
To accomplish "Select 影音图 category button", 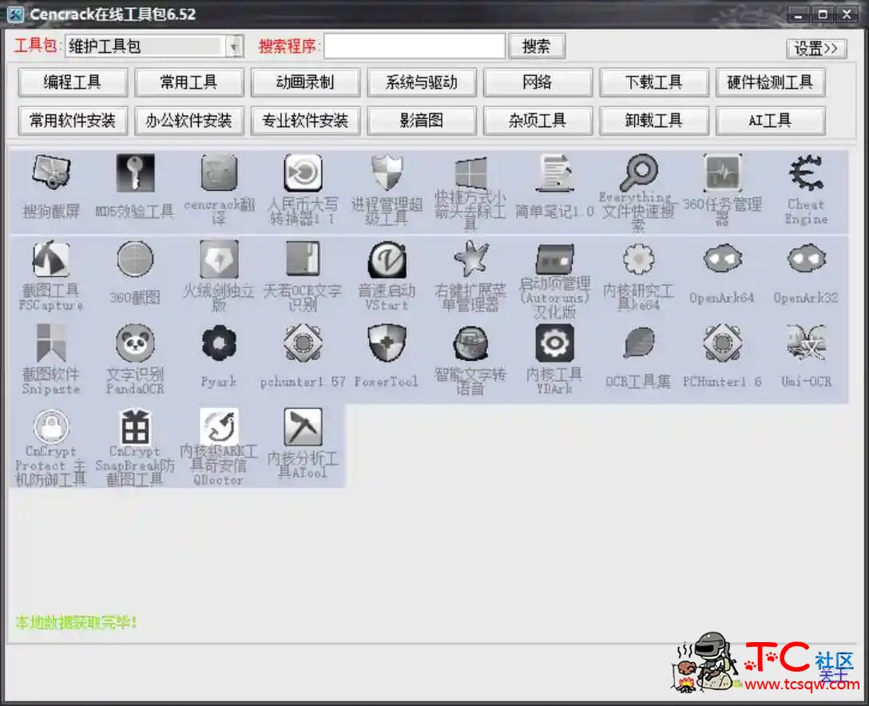I will [x=422, y=121].
